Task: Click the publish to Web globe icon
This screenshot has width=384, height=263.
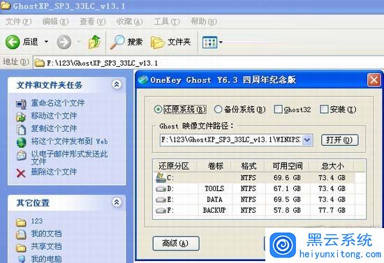Action: tap(22, 142)
